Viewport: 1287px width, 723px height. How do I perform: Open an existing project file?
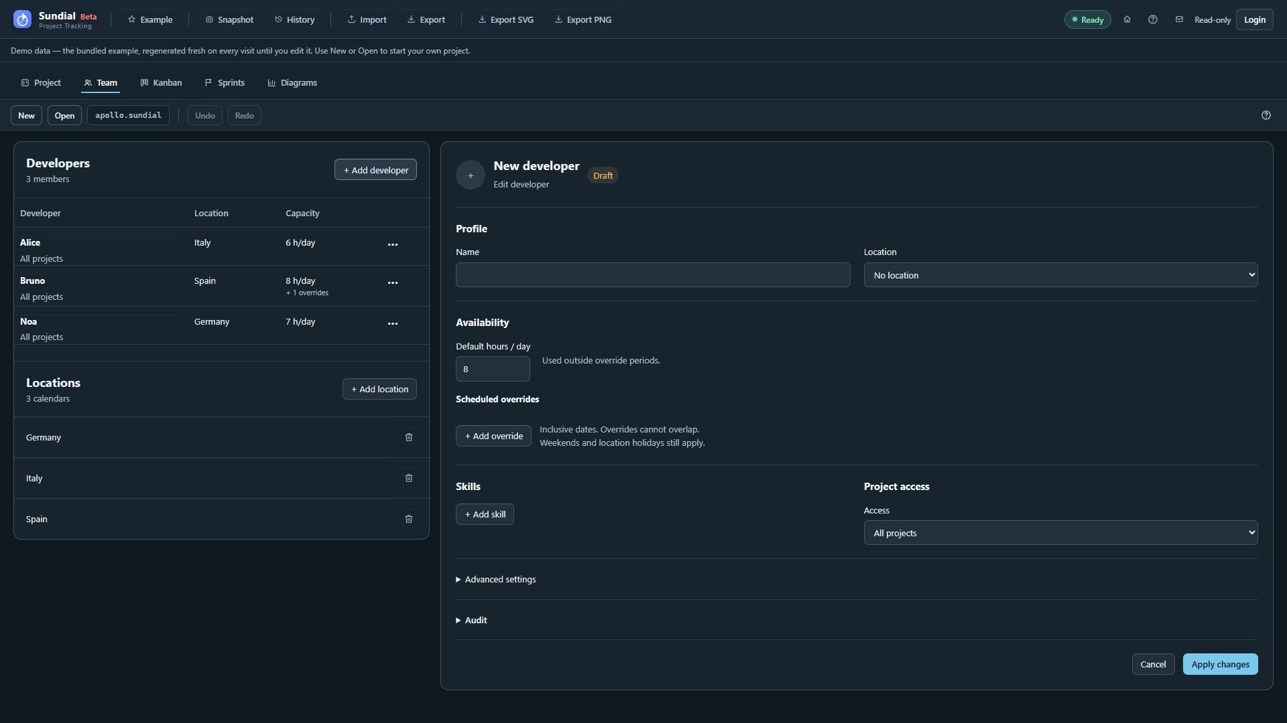point(64,115)
